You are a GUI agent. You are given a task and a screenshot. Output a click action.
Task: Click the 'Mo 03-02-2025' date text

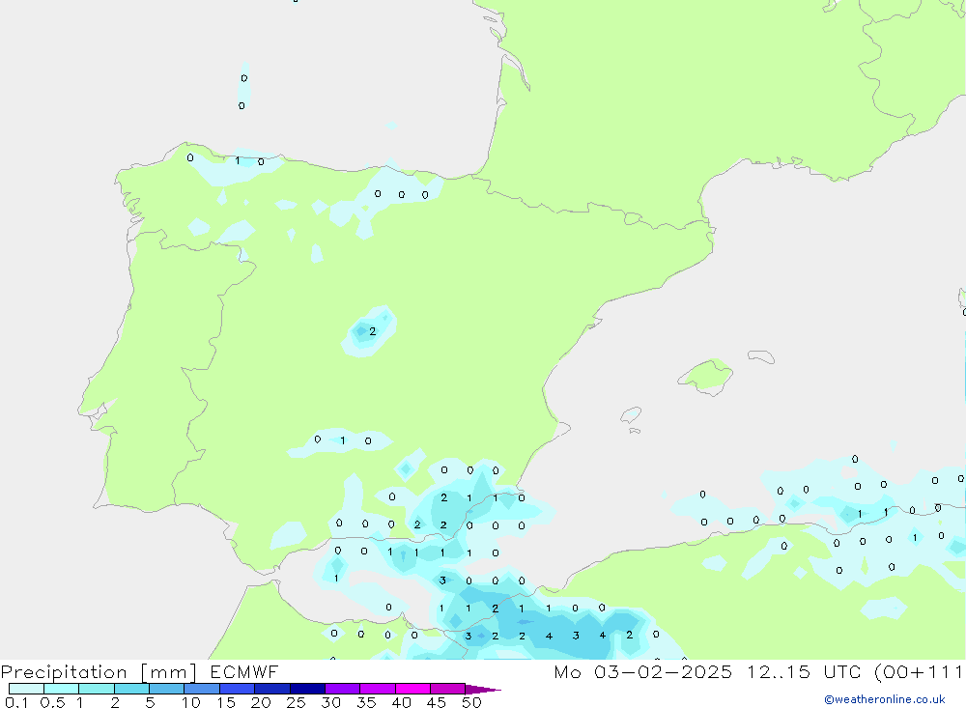point(643,671)
